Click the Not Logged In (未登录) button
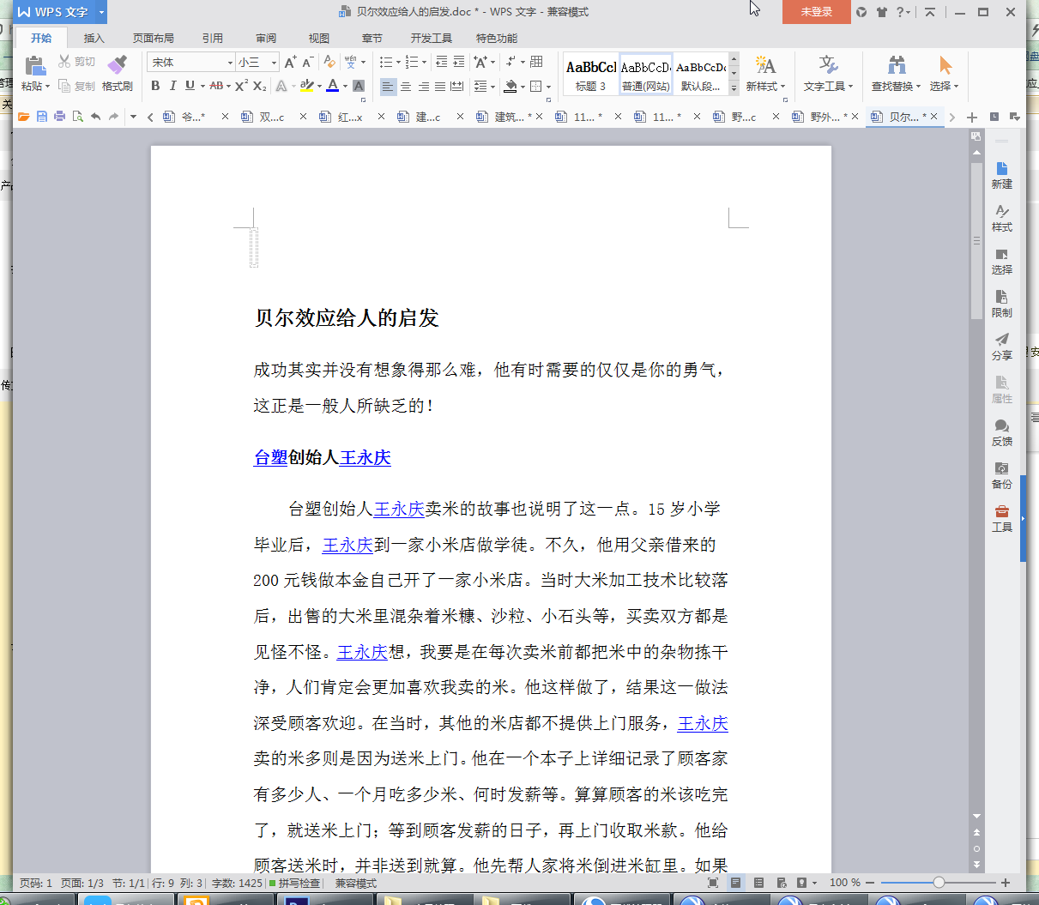Image resolution: width=1039 pixels, height=905 pixels. click(x=817, y=12)
